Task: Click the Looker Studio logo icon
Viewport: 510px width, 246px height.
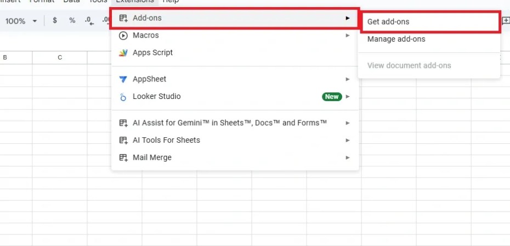Action: (x=123, y=97)
